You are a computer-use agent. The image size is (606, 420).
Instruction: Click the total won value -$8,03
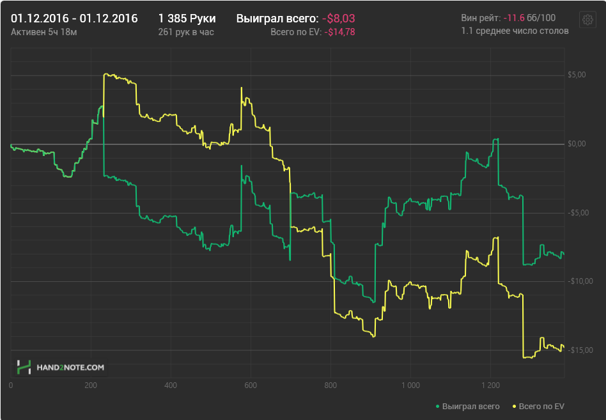point(339,19)
